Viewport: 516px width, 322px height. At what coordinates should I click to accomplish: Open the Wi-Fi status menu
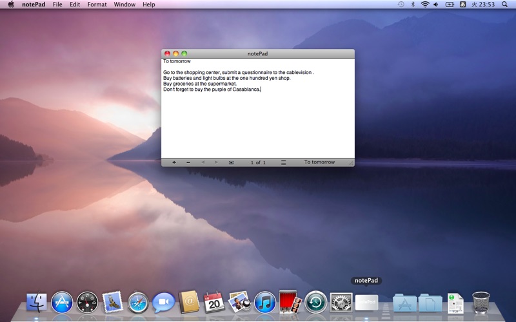[425, 5]
